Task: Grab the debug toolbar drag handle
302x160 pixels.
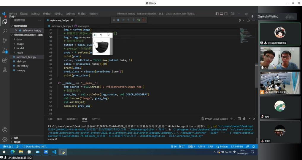Action: (114, 20)
